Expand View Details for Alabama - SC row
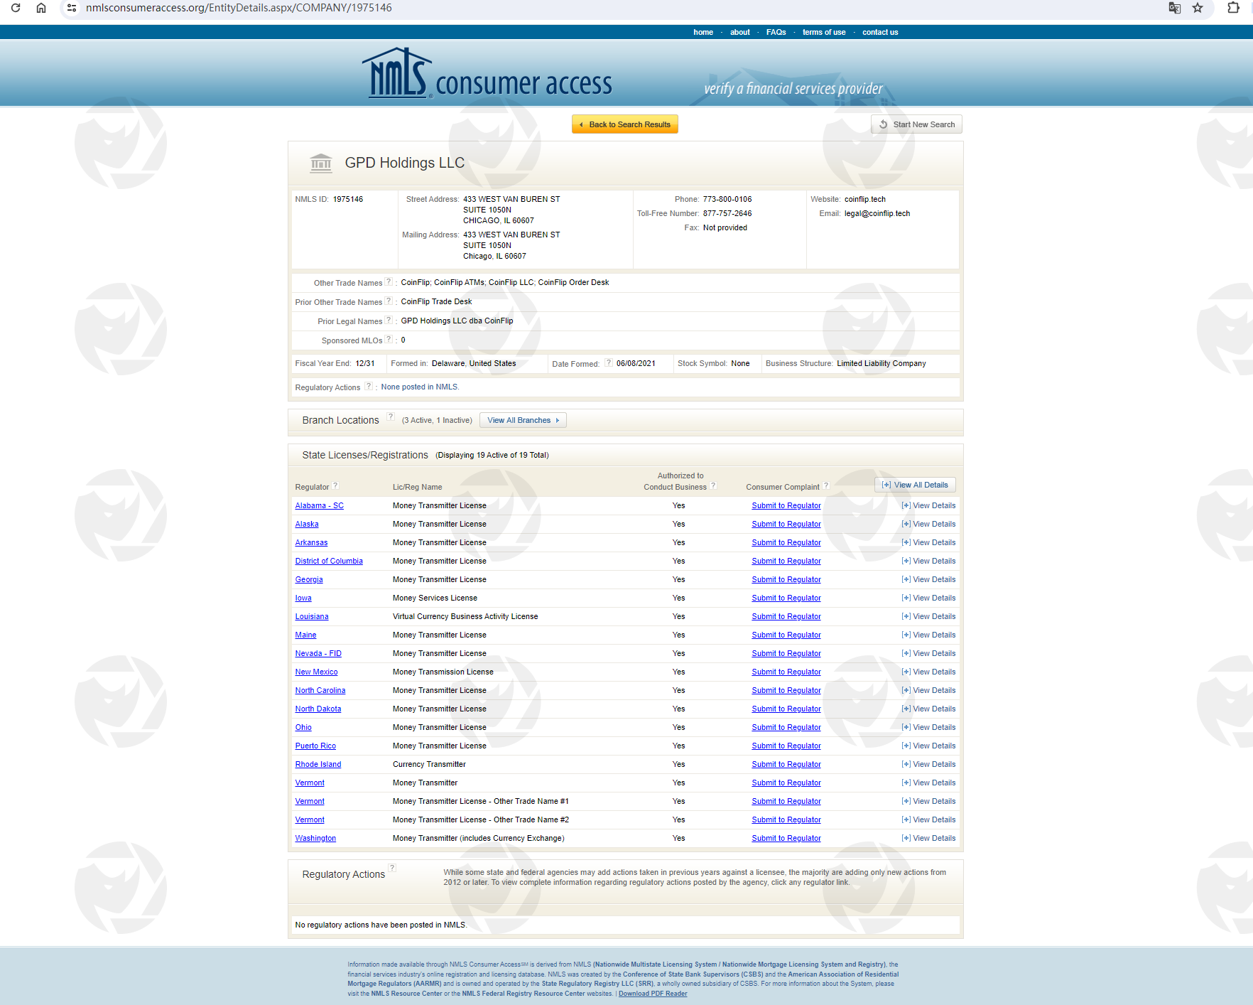The image size is (1253, 1005). [x=928, y=506]
